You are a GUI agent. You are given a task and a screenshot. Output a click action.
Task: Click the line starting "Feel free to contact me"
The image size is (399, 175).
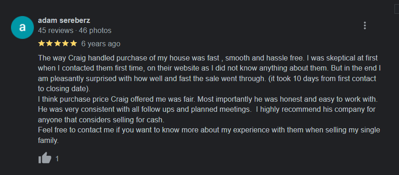tap(209, 135)
